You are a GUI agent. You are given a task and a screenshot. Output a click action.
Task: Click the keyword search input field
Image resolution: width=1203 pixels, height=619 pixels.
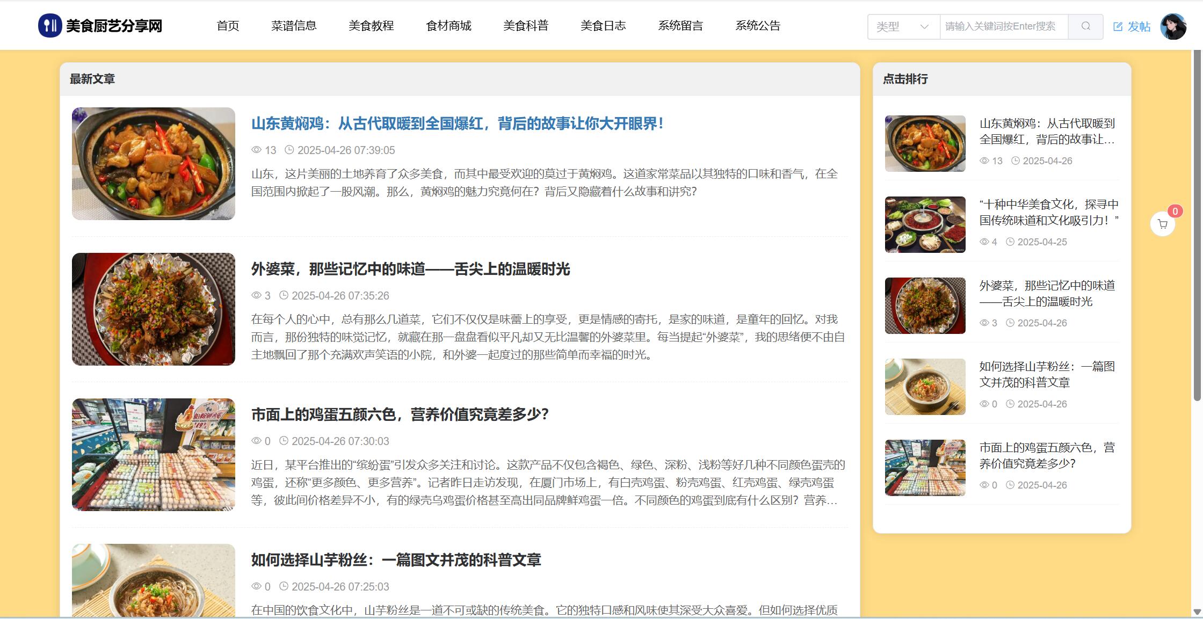click(1003, 26)
